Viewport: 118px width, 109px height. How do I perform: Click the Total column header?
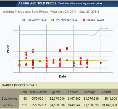(x=24, y=92)
